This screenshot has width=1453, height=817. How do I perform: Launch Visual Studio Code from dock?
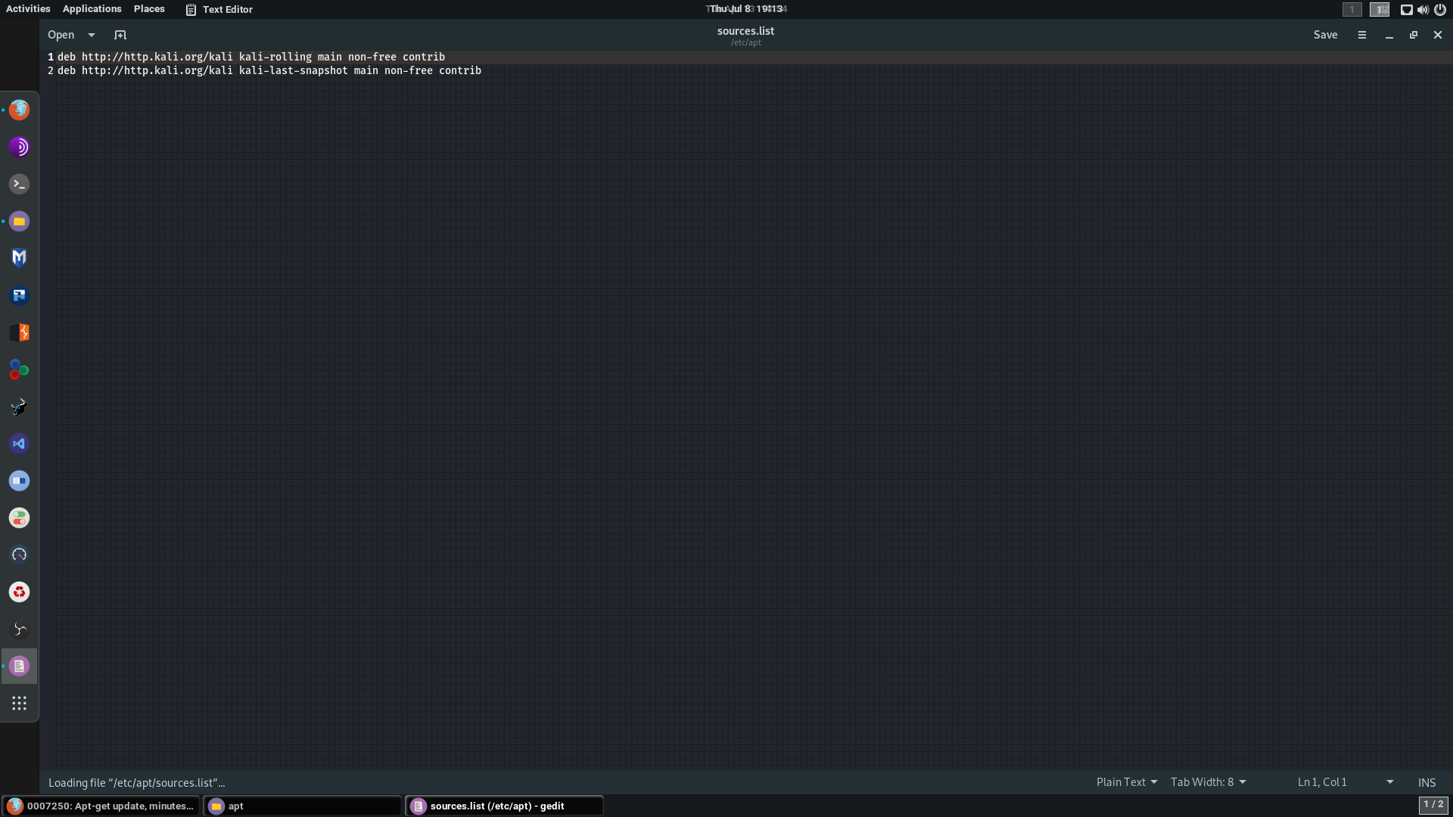click(x=20, y=444)
